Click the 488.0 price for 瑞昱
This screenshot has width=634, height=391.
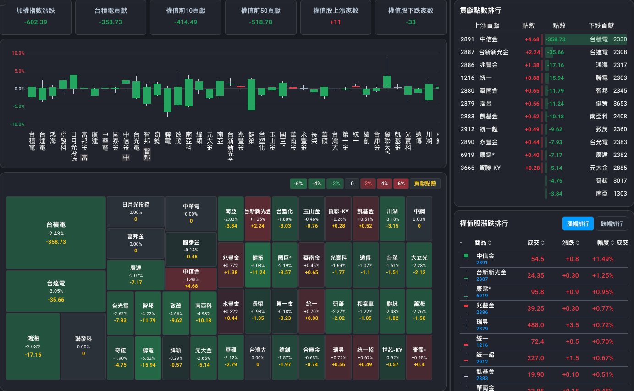pos(535,325)
